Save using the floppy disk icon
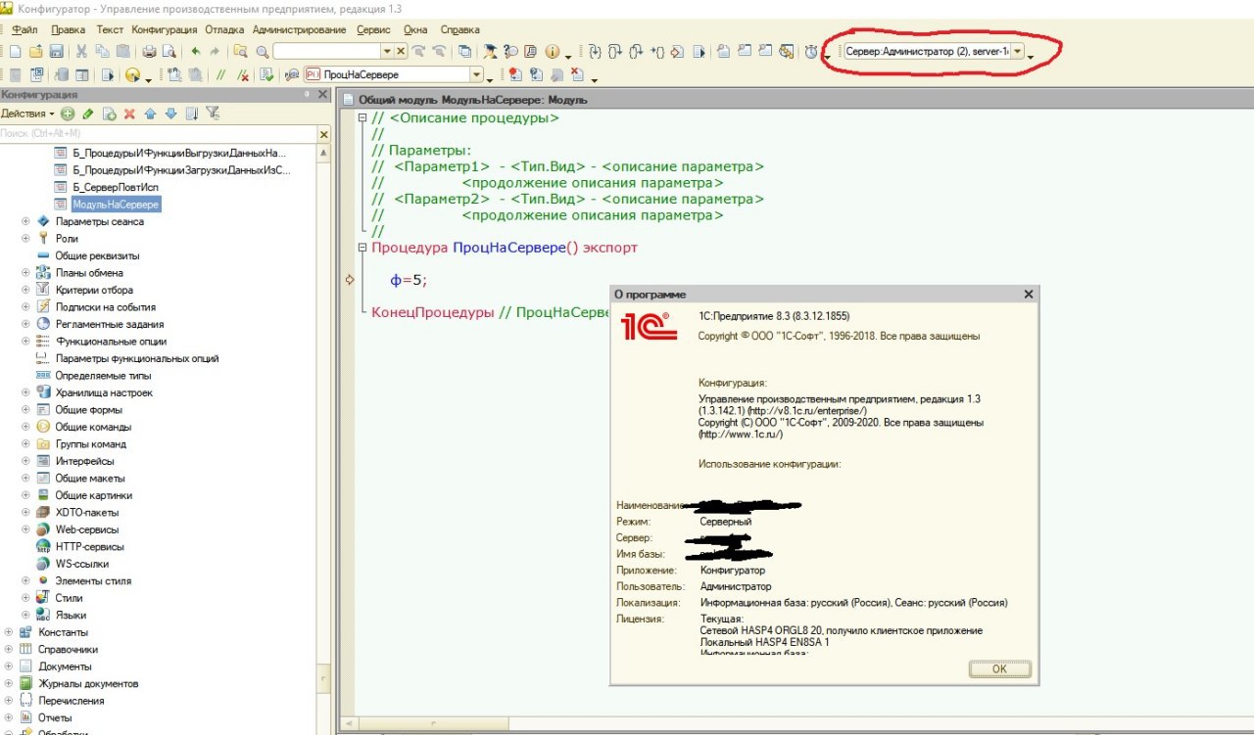The width and height of the screenshot is (1254, 735). (56, 51)
